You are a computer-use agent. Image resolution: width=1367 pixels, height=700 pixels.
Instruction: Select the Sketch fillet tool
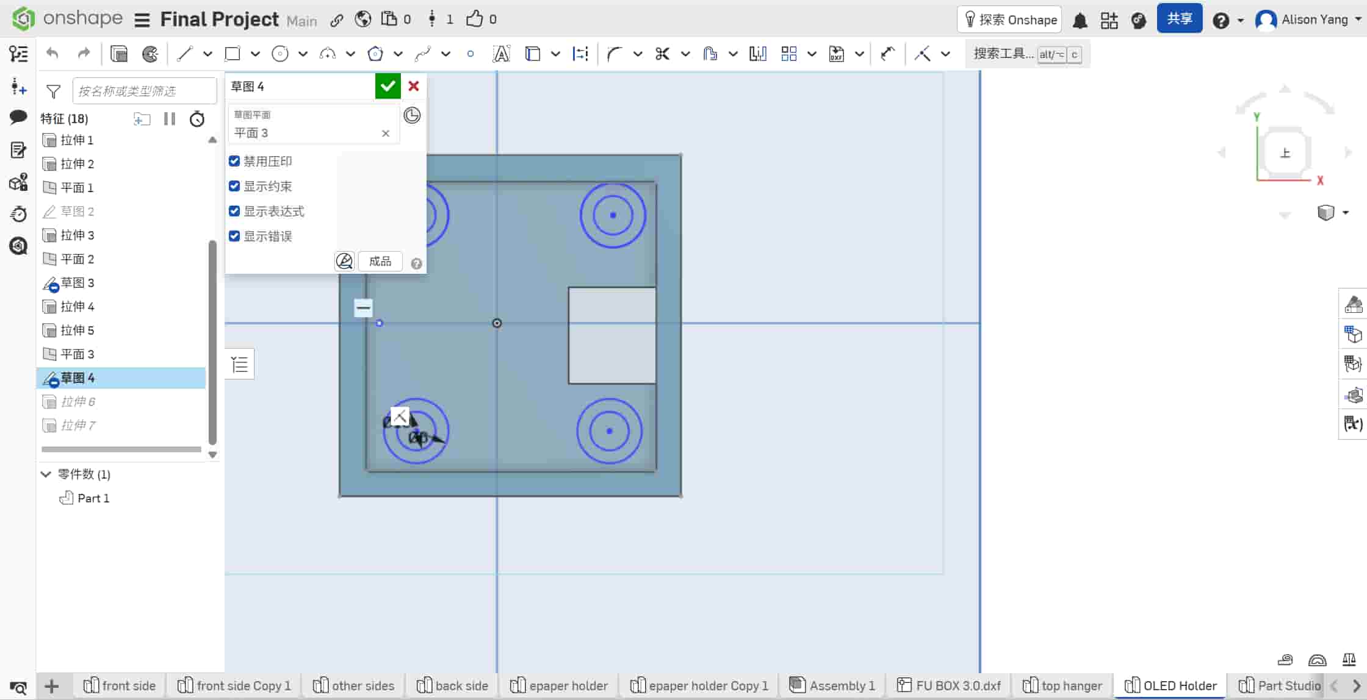click(614, 54)
